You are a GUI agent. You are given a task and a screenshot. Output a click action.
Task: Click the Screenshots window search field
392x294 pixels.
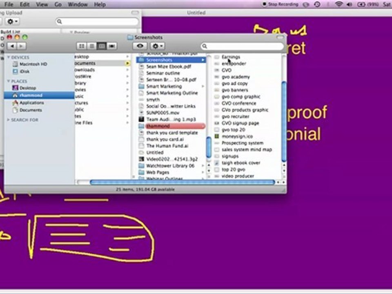coord(242,46)
